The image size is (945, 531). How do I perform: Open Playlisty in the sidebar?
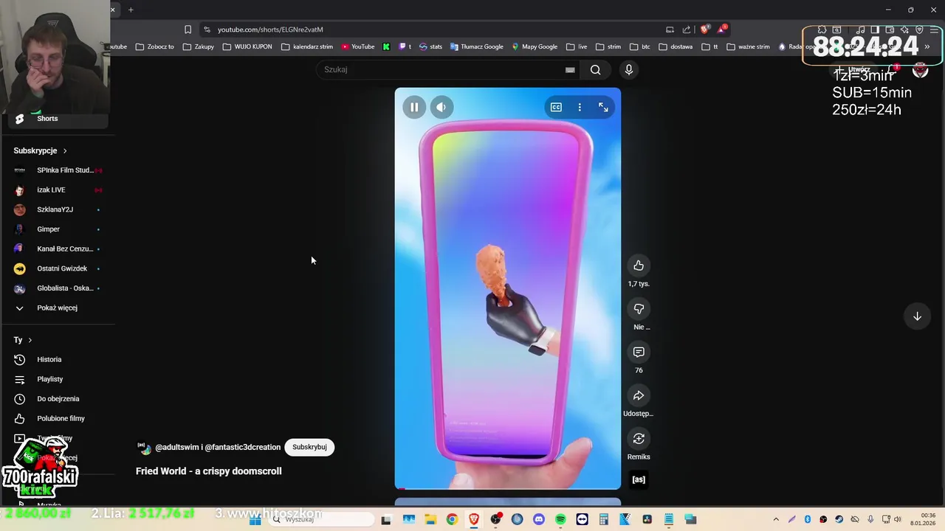(58, 379)
